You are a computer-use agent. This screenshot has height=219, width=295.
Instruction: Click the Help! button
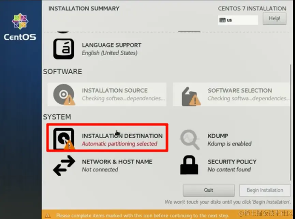[275, 18]
